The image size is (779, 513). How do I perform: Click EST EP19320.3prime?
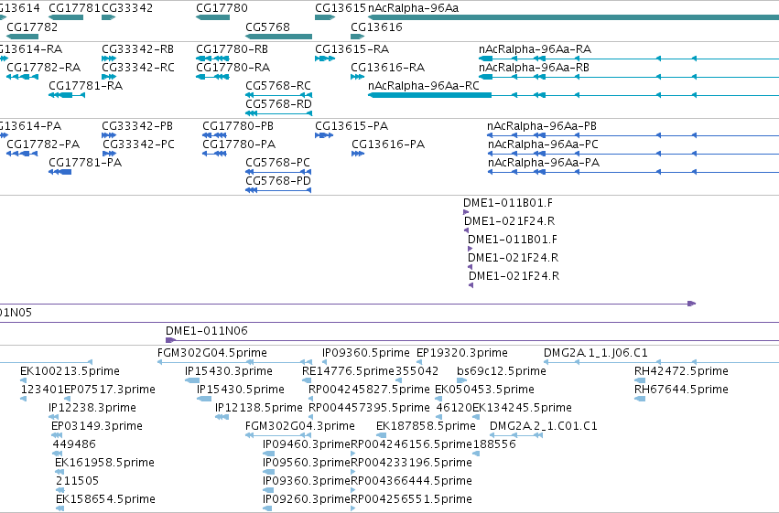tap(462, 353)
